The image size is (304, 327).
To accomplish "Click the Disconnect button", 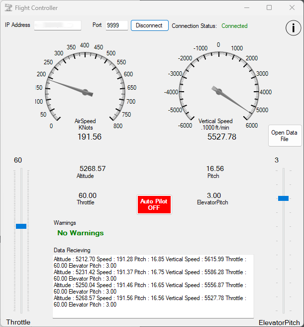I will [149, 25].
